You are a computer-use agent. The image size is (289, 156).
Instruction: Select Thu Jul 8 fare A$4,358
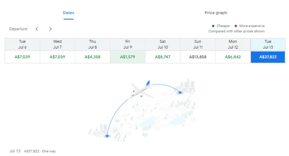pyautogui.click(x=93, y=57)
